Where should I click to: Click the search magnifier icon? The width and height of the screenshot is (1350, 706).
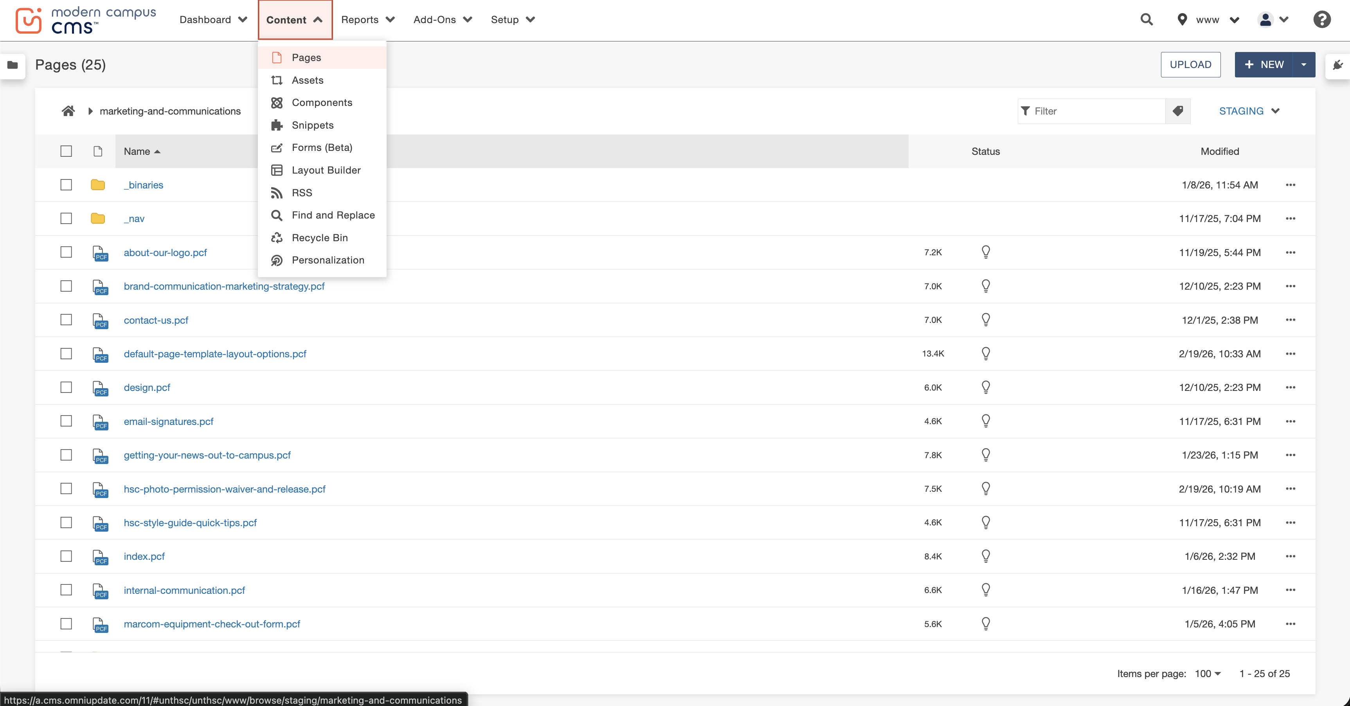coord(1146,20)
